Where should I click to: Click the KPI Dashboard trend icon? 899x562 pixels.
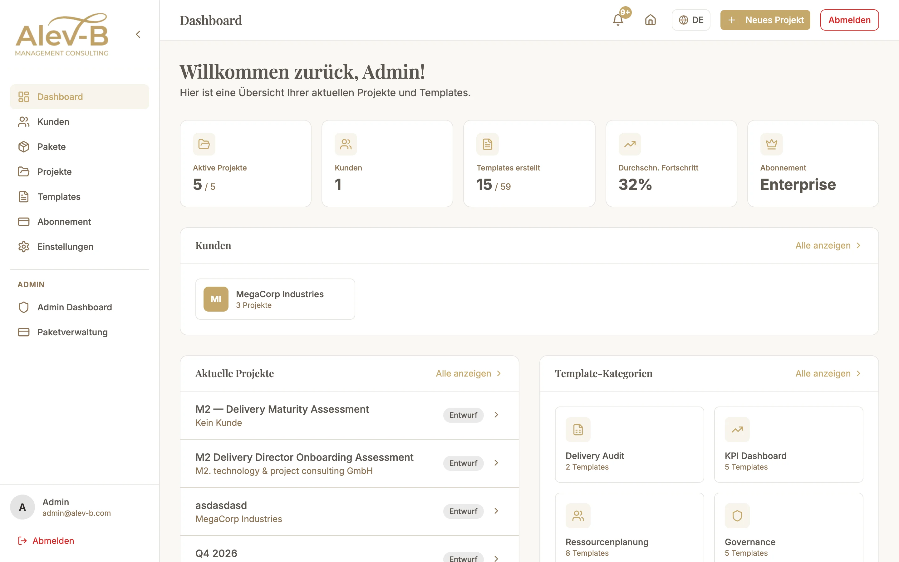(737, 430)
